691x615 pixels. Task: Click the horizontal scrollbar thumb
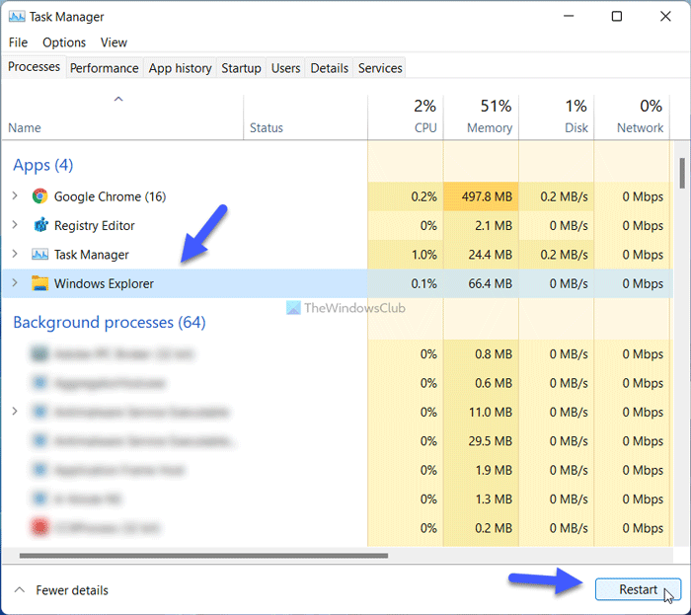pos(203,556)
